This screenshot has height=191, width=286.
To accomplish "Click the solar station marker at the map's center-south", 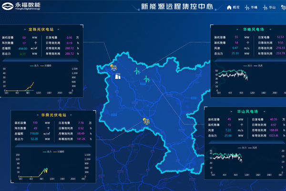I will click(x=145, y=121).
